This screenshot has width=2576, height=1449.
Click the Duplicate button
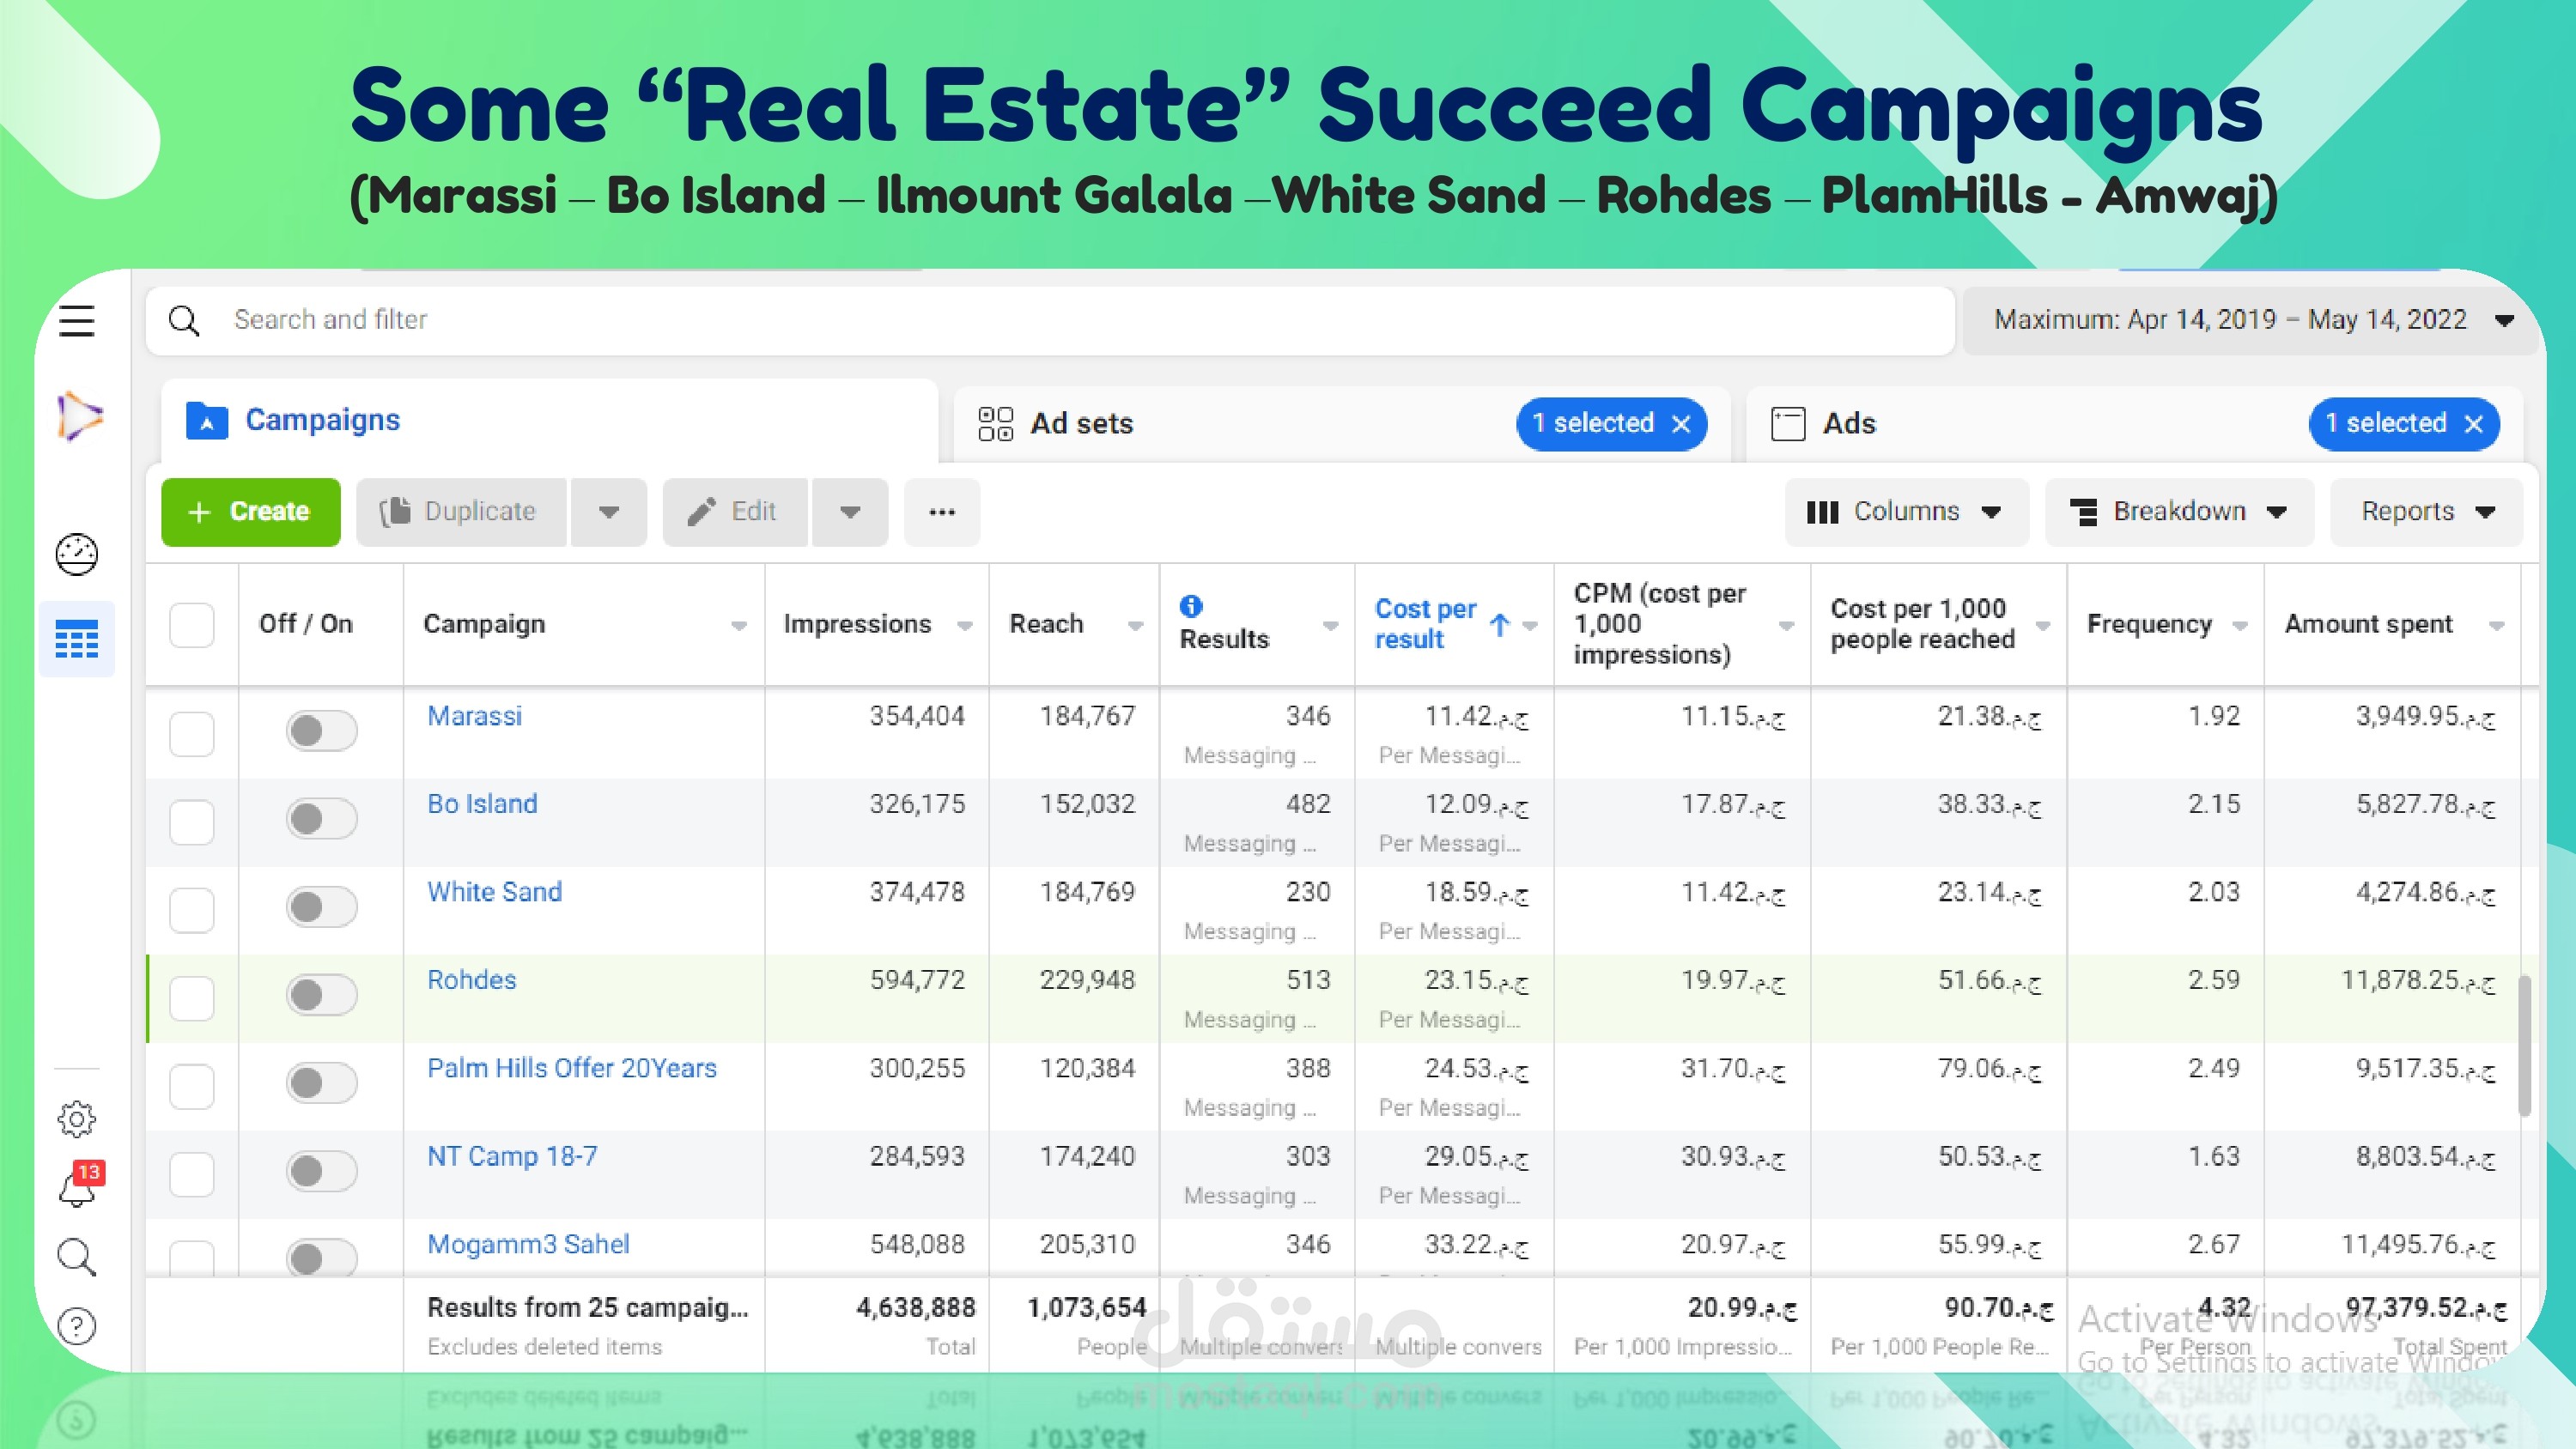tap(461, 512)
